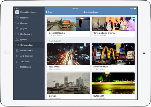Open more options for Daylight album
Viewport: 151px width, 107px height.
tap(87, 97)
